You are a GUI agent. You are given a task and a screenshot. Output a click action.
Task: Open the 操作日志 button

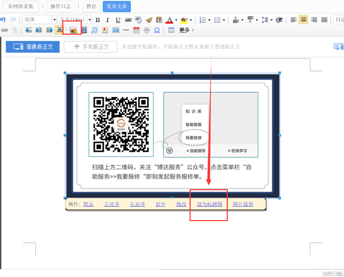click(x=61, y=6)
